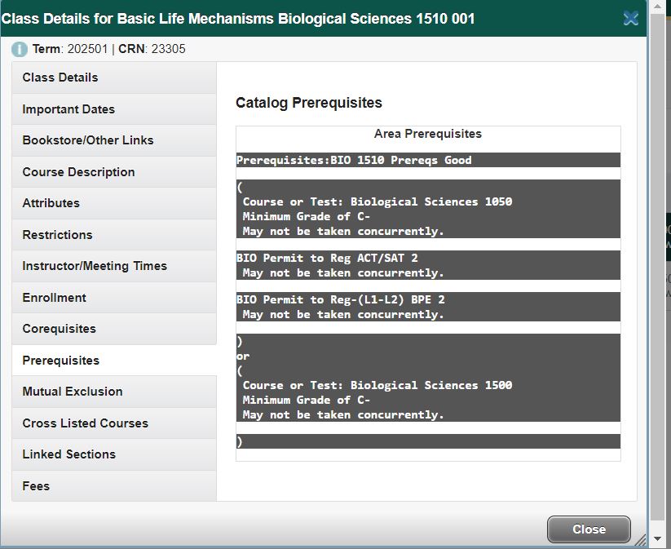The height and width of the screenshot is (549, 671).
Task: Show Instructor/Meeting Times tab
Action: pyautogui.click(x=114, y=266)
